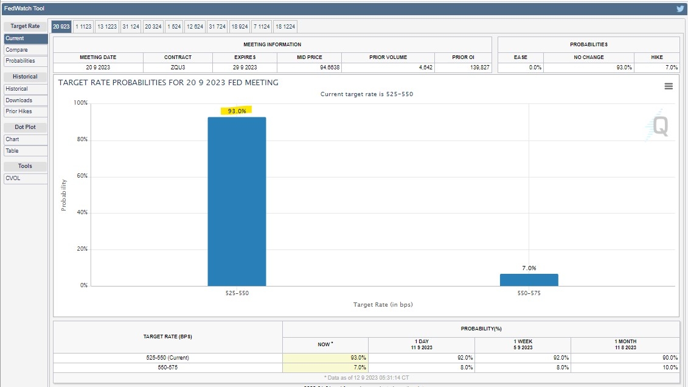Open the Prior Hikes page
This screenshot has height=387, width=688.
pyautogui.click(x=25, y=111)
